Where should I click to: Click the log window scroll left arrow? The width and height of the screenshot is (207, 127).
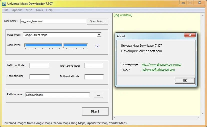[115, 118]
